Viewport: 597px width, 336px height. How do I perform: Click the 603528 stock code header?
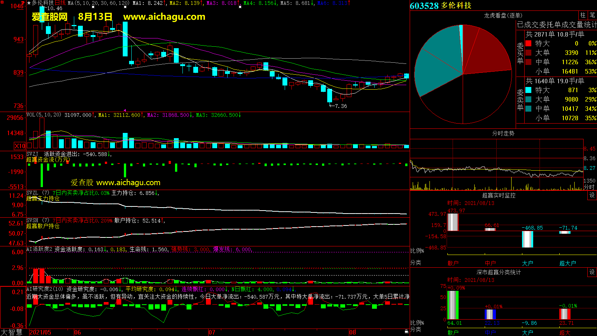pos(424,6)
